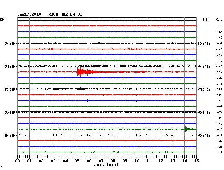Viewport: 224px width, 170px height.
Task: Click the DC offset value -126
Action: pos(219,78)
